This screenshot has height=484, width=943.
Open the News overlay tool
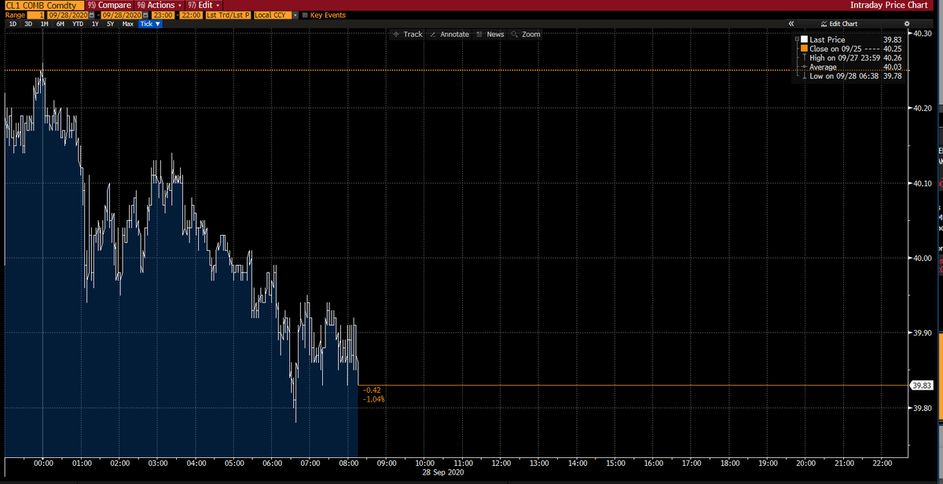490,35
